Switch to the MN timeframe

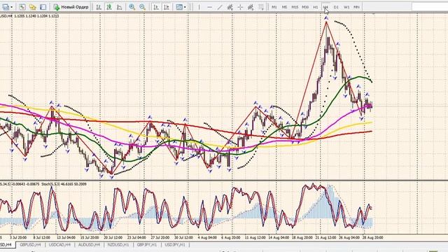356,7
